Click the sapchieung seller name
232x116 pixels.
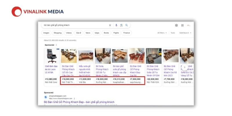(x=136, y=82)
